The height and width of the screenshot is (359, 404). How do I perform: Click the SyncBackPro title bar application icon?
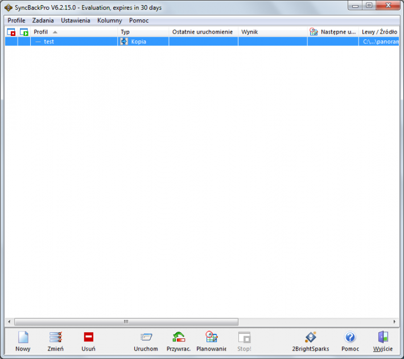point(9,8)
